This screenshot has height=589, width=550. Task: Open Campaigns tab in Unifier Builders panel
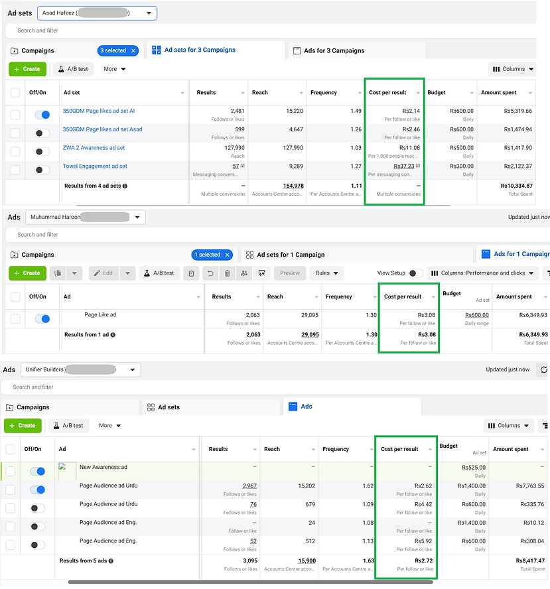coord(70,407)
